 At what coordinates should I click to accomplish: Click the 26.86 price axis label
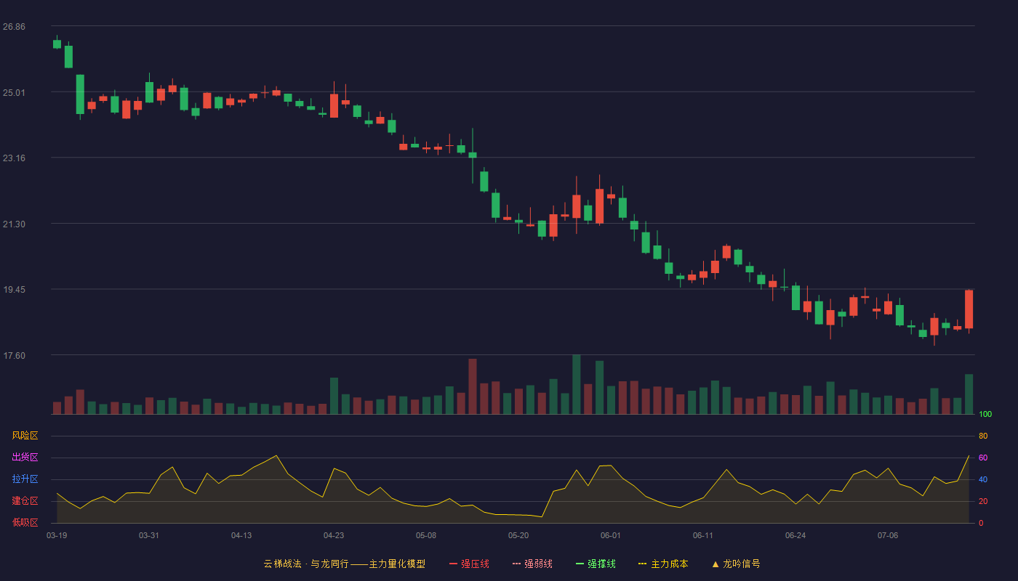[x=14, y=27]
